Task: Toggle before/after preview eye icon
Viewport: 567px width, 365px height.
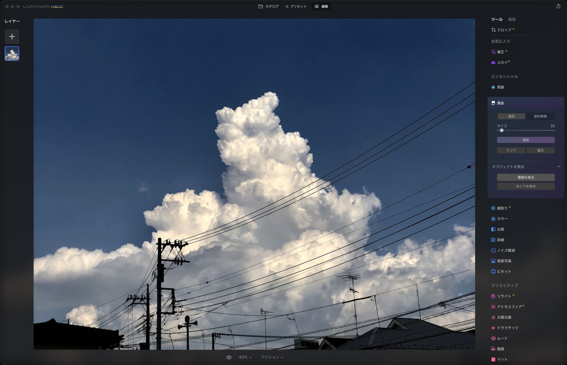Action: (x=229, y=357)
